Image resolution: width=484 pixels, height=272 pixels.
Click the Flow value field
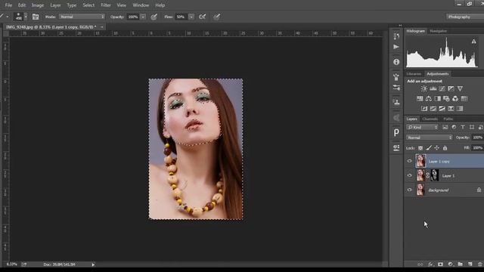[x=181, y=17]
